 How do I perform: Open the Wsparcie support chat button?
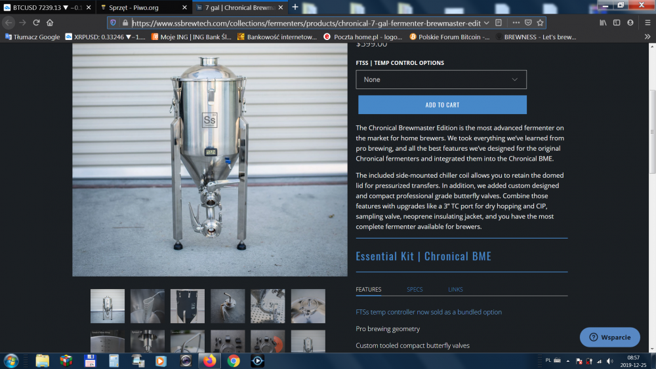point(609,338)
